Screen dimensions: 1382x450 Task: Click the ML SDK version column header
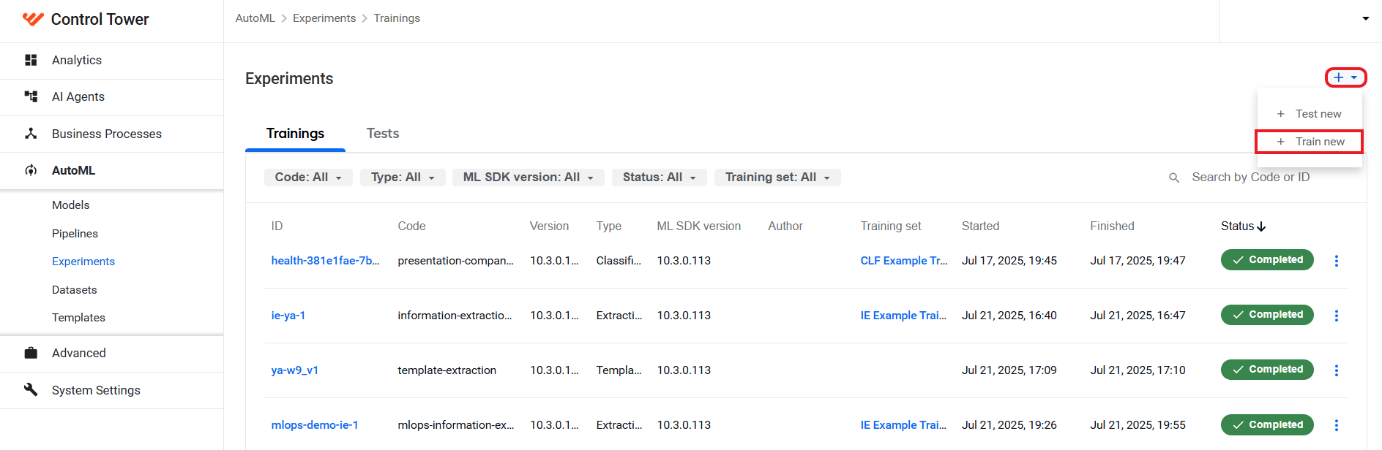tap(699, 226)
